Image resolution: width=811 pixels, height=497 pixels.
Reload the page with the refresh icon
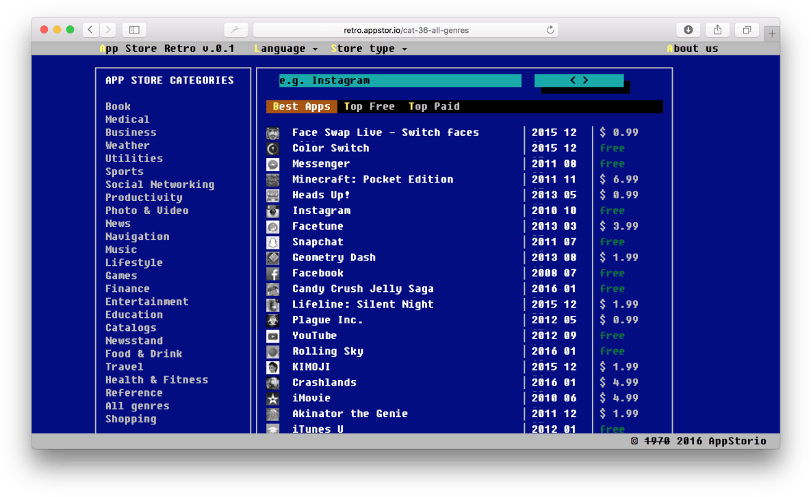pyautogui.click(x=550, y=30)
